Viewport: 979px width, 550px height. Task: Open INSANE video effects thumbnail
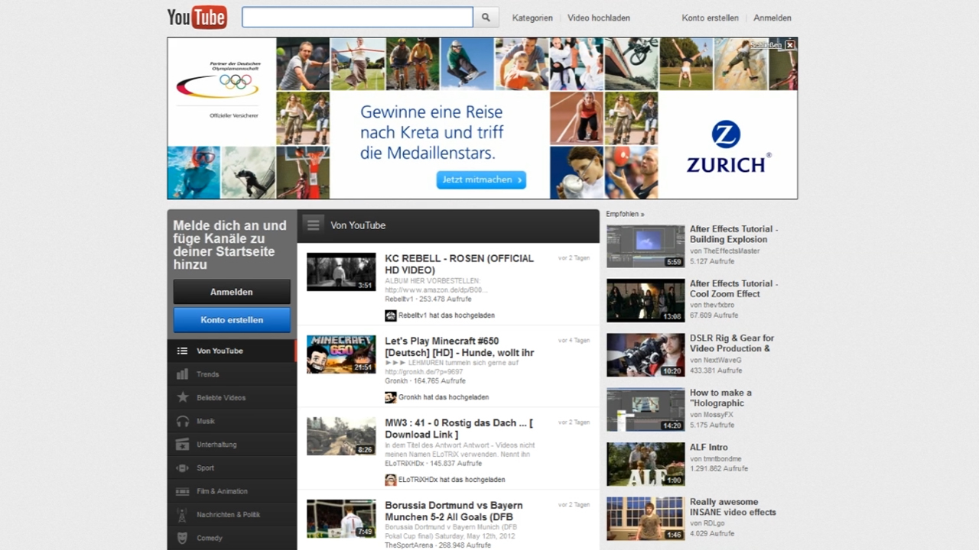(x=646, y=519)
